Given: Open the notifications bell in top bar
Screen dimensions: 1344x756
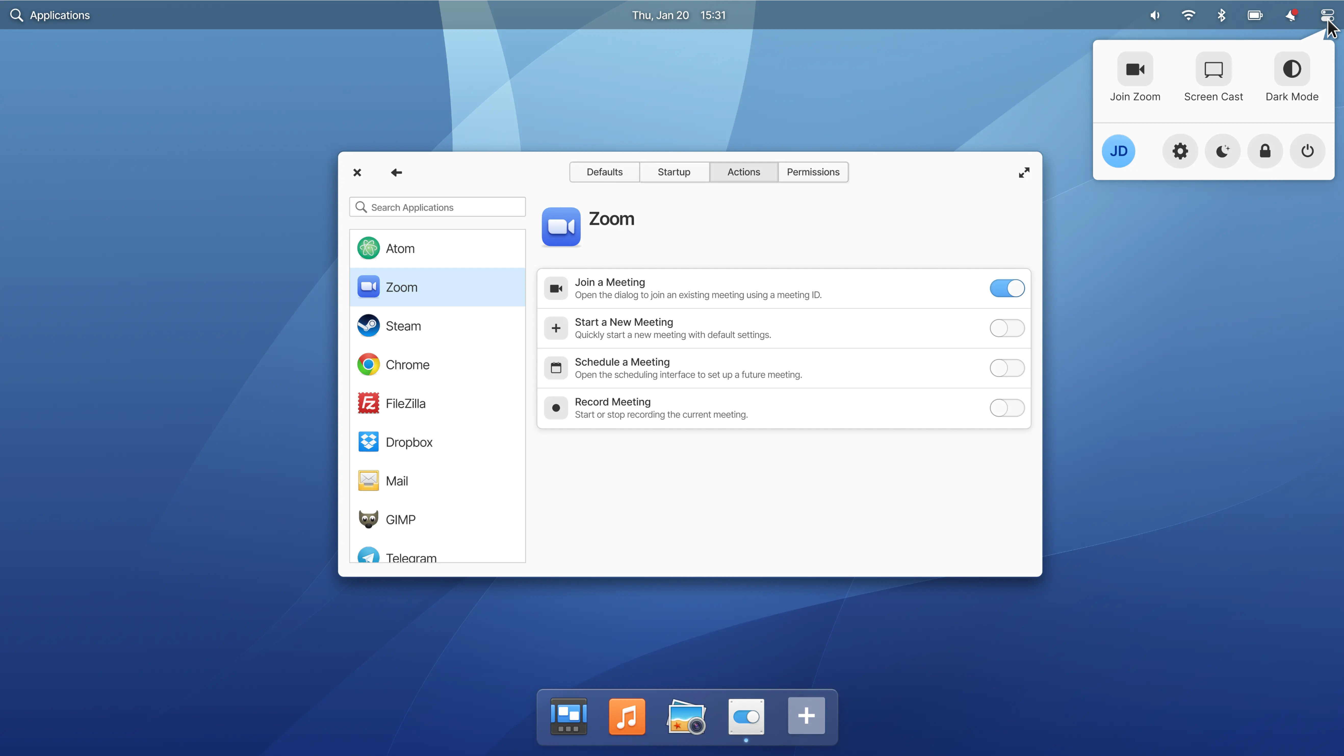Looking at the screenshot, I should click(1291, 15).
